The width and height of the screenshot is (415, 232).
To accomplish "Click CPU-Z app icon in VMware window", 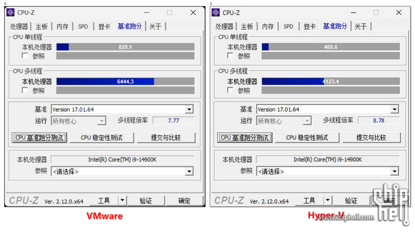I will click(10, 12).
